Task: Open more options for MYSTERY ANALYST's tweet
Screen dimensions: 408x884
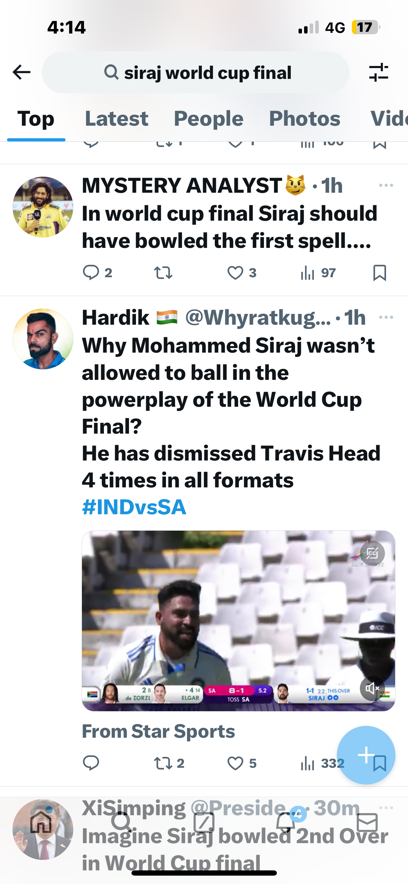Action: pos(386,185)
